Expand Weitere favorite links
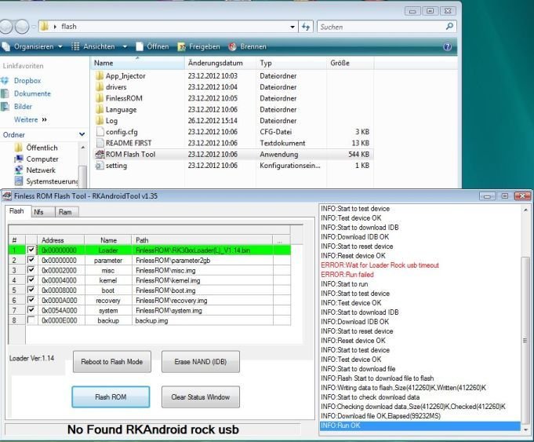The image size is (534, 442). [x=30, y=119]
